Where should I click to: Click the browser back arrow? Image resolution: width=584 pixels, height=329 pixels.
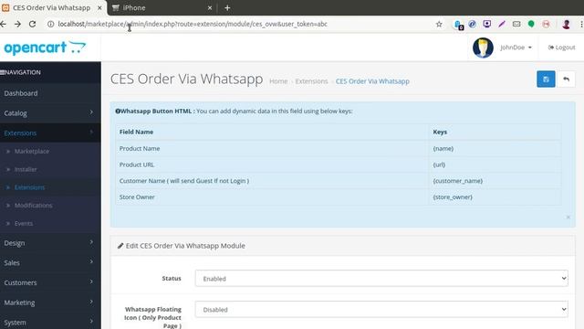tap(4, 24)
